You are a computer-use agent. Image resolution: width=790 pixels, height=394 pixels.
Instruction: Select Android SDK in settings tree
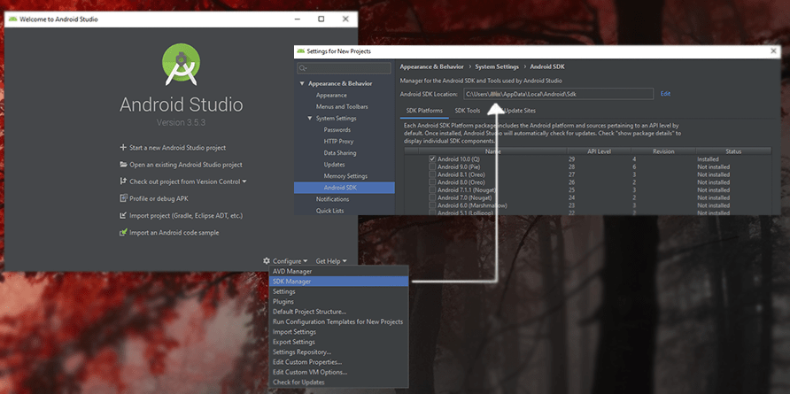point(345,188)
